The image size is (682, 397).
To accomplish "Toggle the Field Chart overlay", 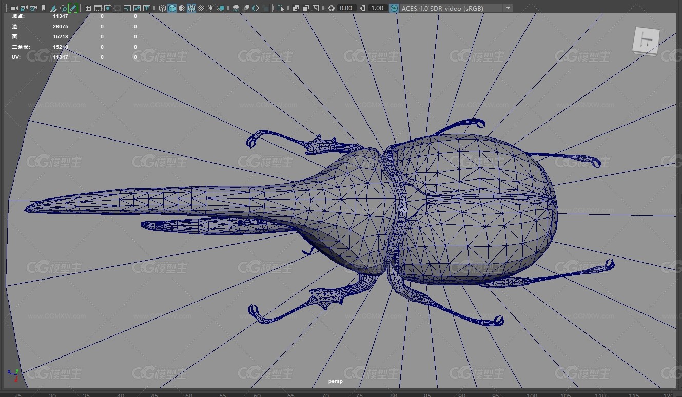I will click(x=127, y=8).
